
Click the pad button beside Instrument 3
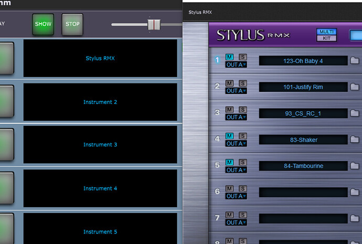[x=7, y=144]
